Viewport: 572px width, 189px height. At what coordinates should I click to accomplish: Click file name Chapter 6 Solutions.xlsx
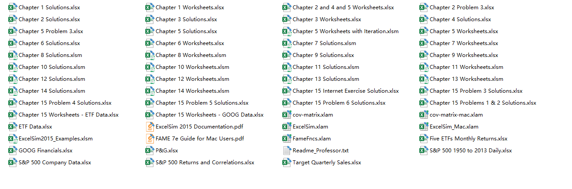coord(49,43)
